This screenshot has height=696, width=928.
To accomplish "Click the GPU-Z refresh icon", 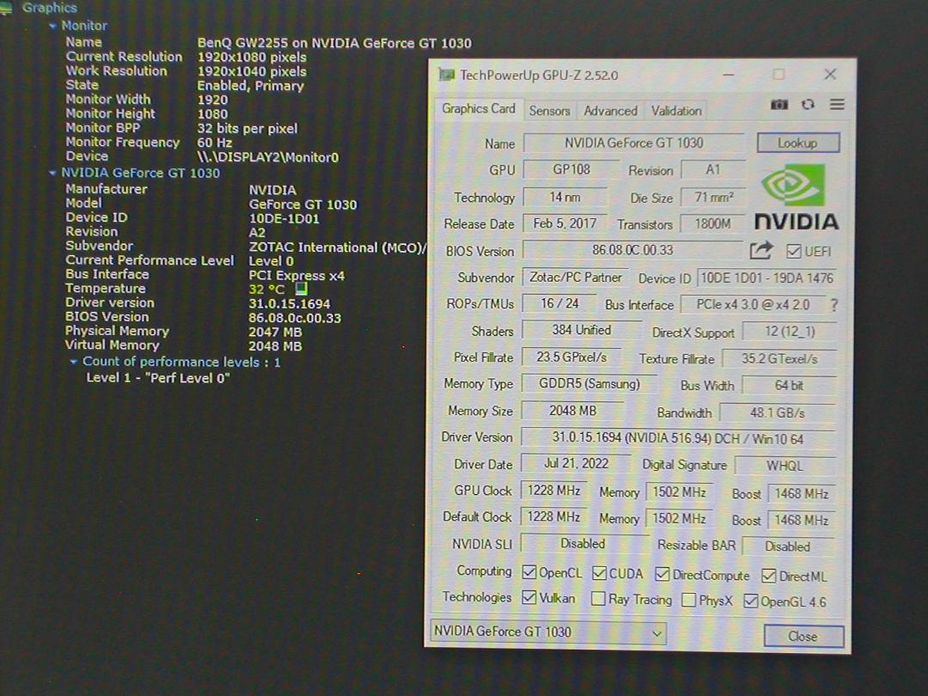I will pyautogui.click(x=808, y=105).
